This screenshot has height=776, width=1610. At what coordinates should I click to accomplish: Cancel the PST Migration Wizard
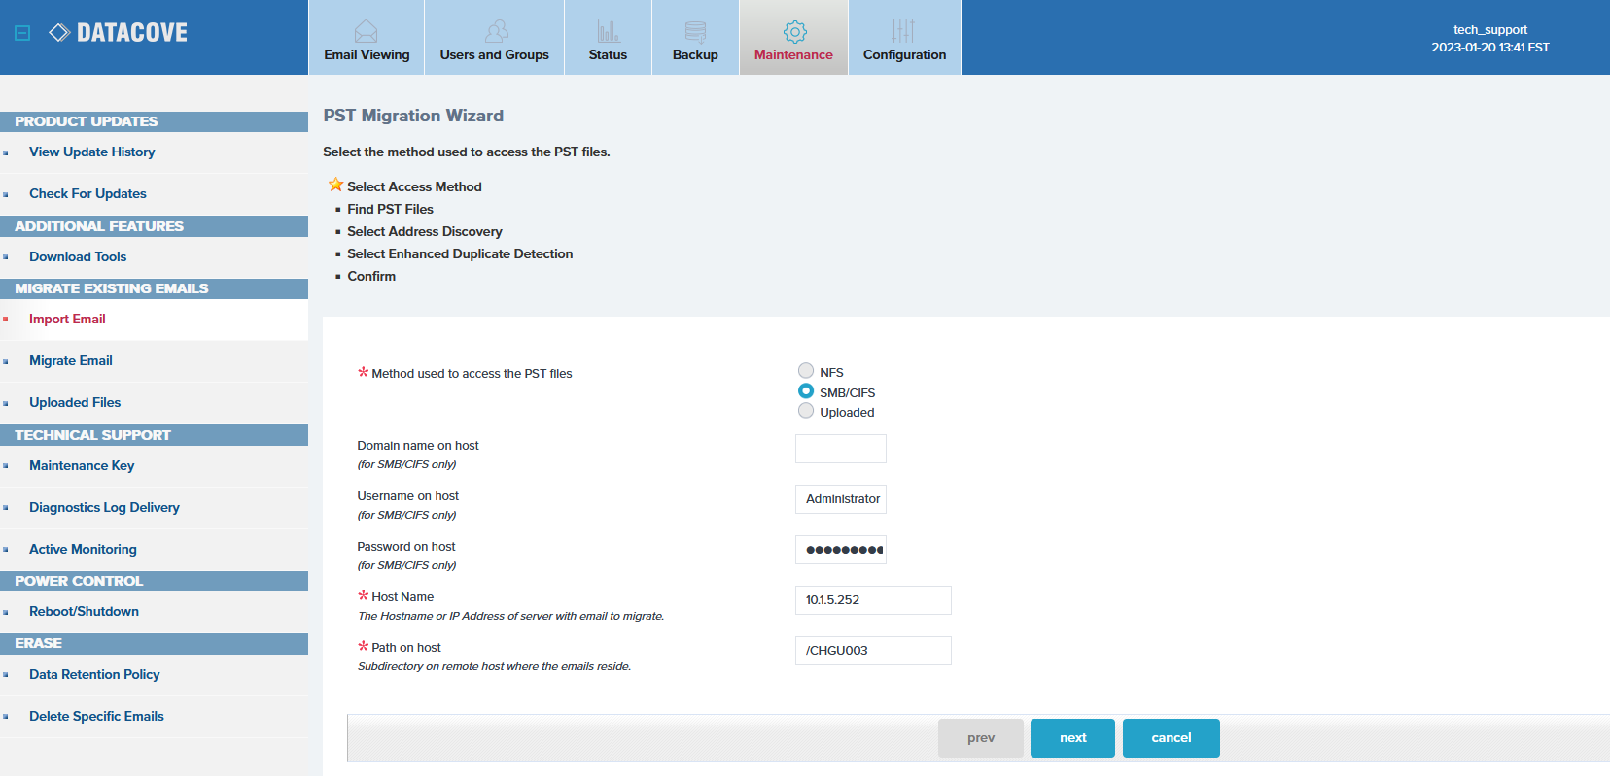1171,738
